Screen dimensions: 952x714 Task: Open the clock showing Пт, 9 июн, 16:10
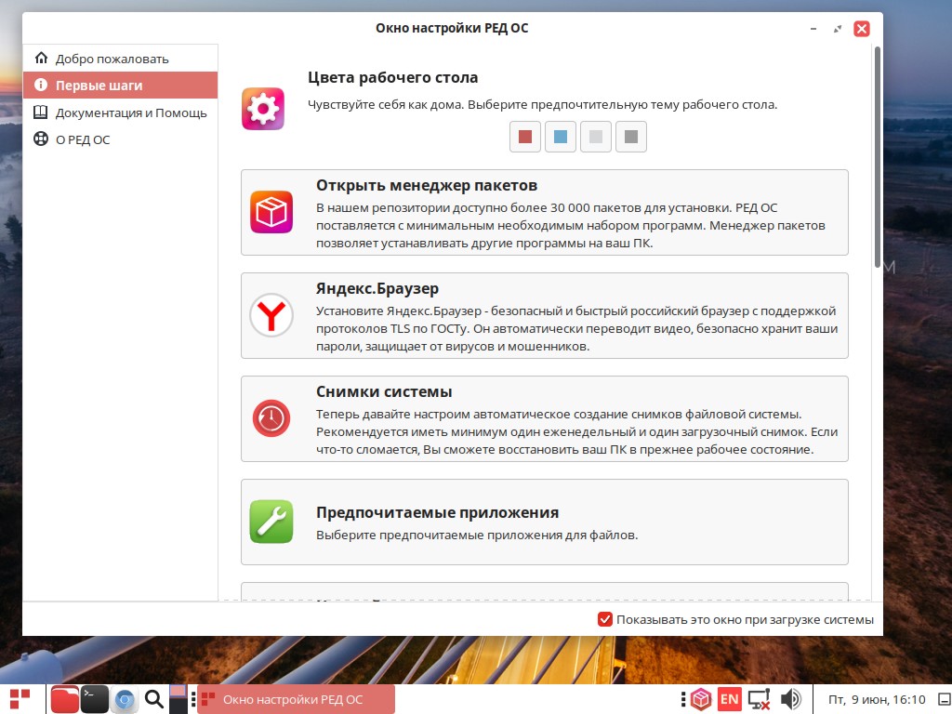877,699
